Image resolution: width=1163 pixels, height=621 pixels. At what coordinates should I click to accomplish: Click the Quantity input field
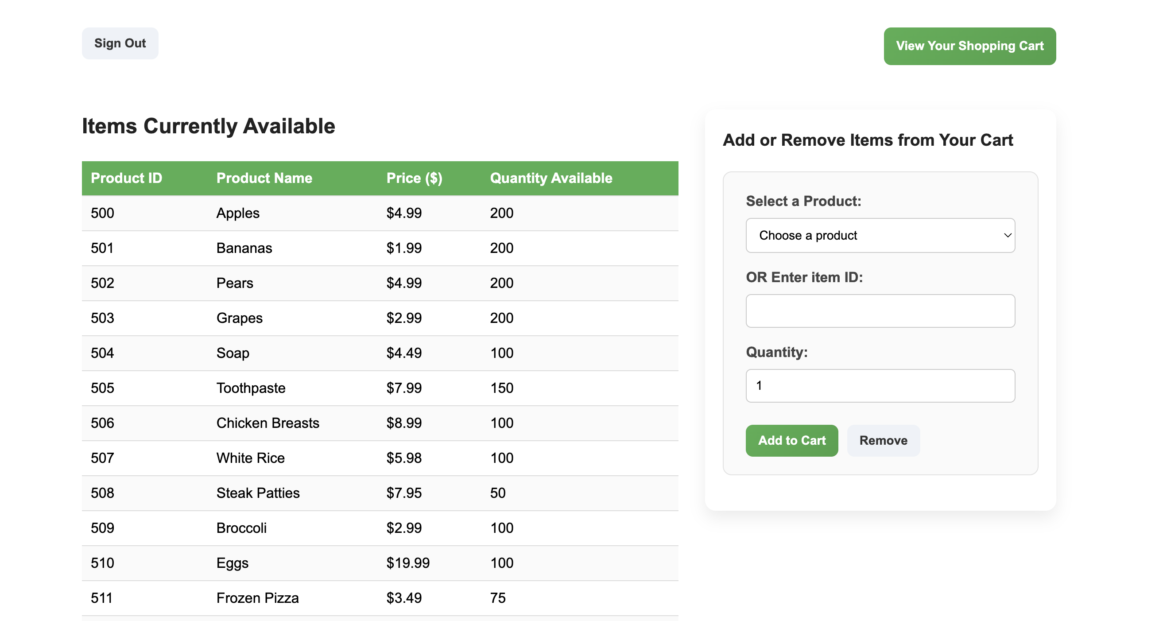point(880,386)
